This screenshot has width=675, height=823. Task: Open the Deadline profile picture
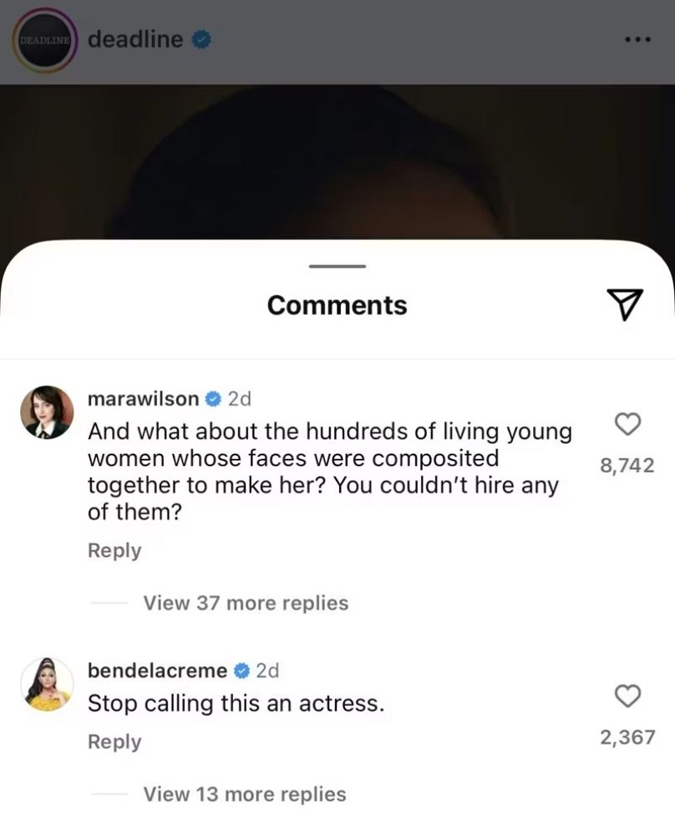pyautogui.click(x=44, y=40)
